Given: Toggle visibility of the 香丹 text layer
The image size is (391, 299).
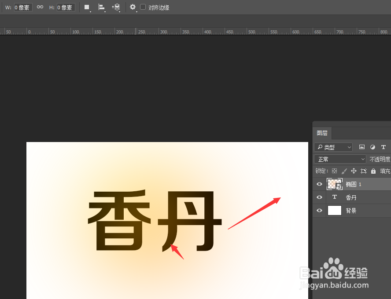Looking at the screenshot, I should 319,197.
